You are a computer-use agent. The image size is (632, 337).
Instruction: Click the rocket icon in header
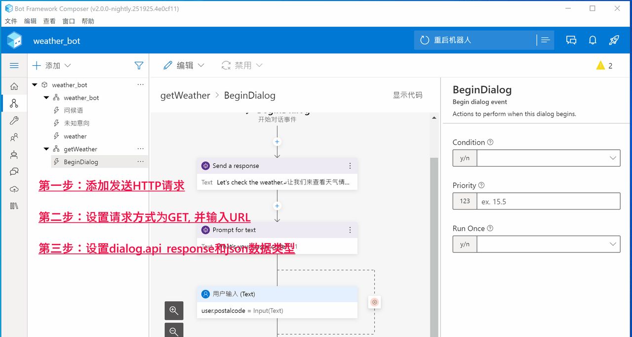pyautogui.click(x=614, y=41)
